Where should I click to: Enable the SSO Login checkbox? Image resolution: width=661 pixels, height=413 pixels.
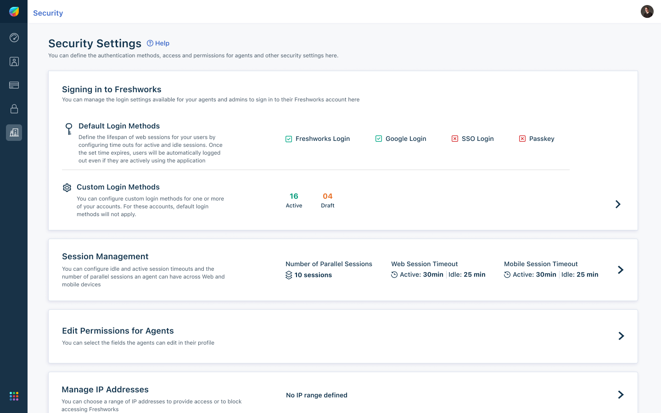click(x=455, y=139)
